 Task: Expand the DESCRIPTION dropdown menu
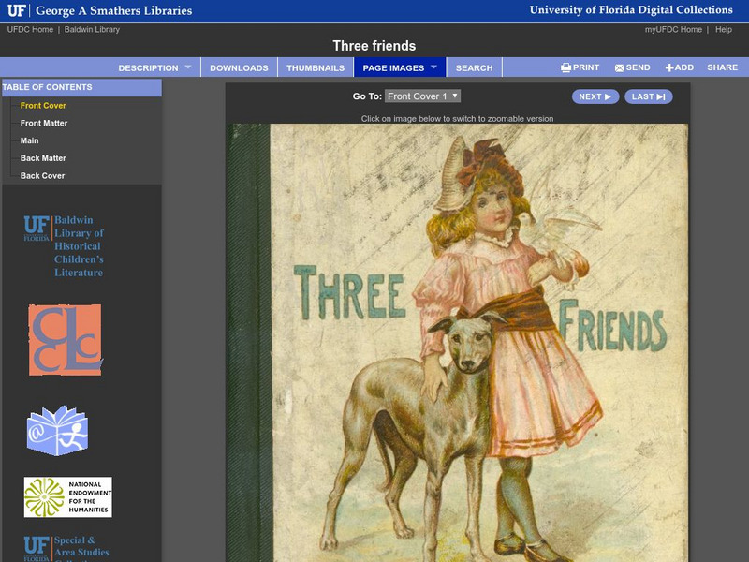click(x=153, y=67)
